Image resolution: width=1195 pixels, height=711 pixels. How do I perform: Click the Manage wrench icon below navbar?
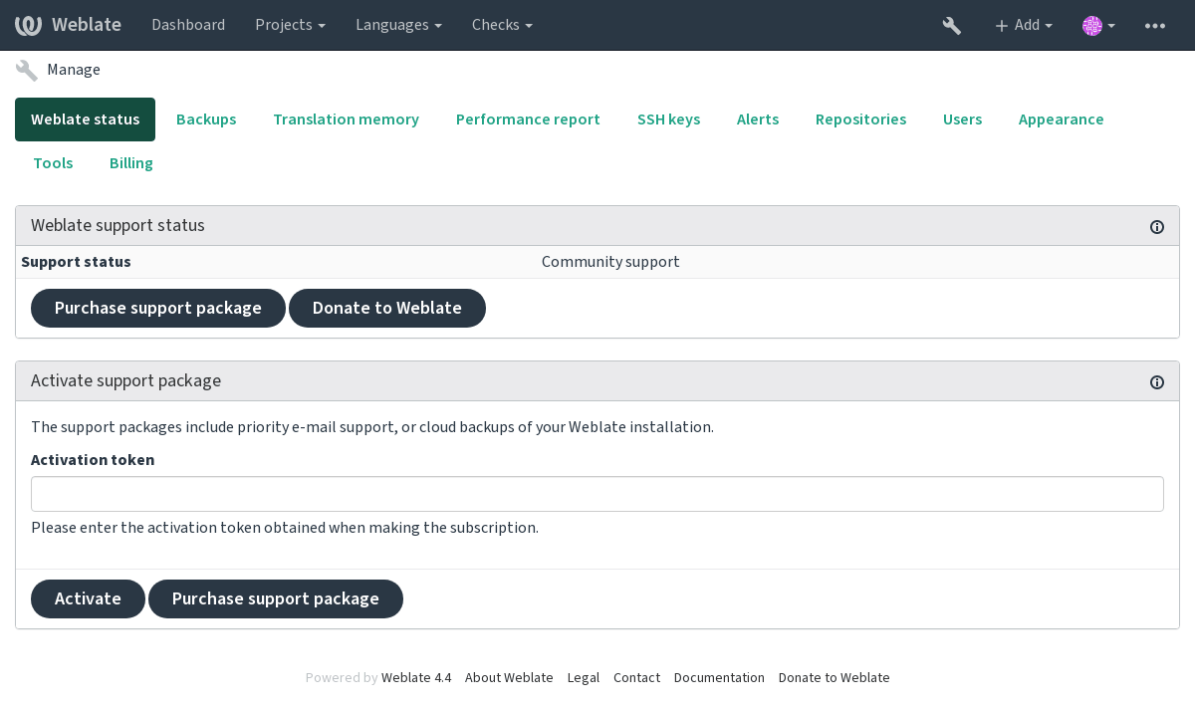(x=27, y=70)
